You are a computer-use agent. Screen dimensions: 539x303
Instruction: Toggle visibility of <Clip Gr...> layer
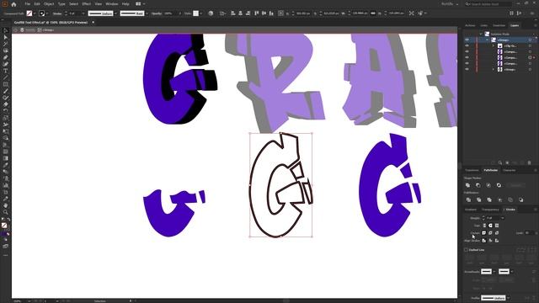click(467, 45)
